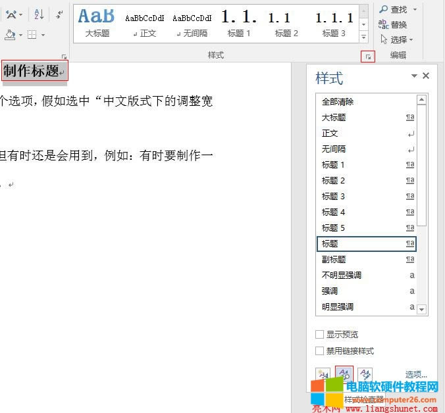This screenshot has height=413, width=445.
Task: Choose 副标题 from the styles list
Action: pyautogui.click(x=333, y=260)
